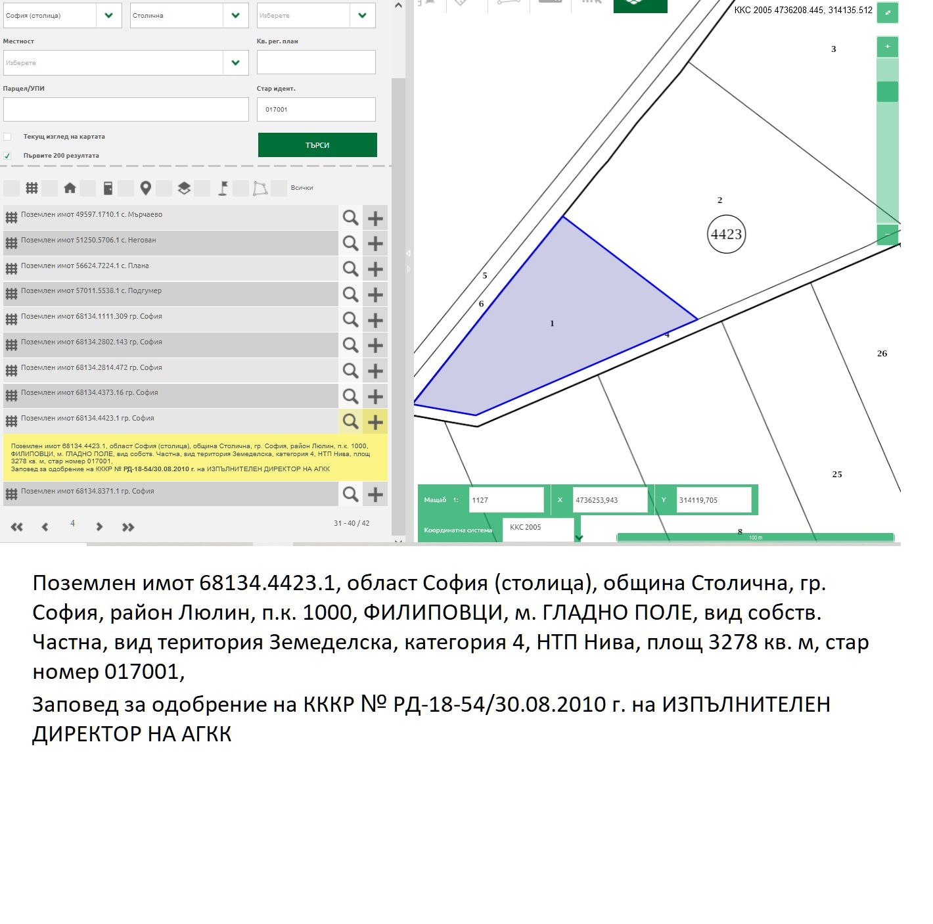933x924 pixels.
Task: Click the flag marker filter icon
Action: coord(223,189)
